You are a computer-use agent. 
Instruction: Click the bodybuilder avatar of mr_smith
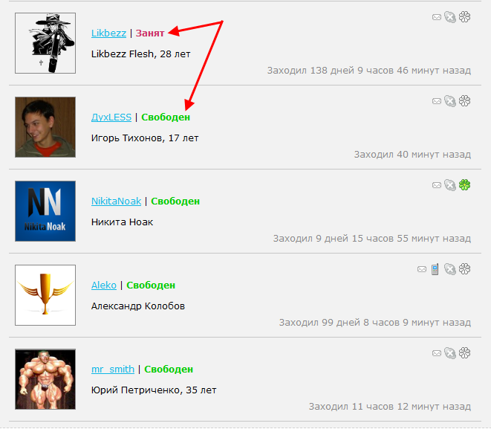point(45,379)
